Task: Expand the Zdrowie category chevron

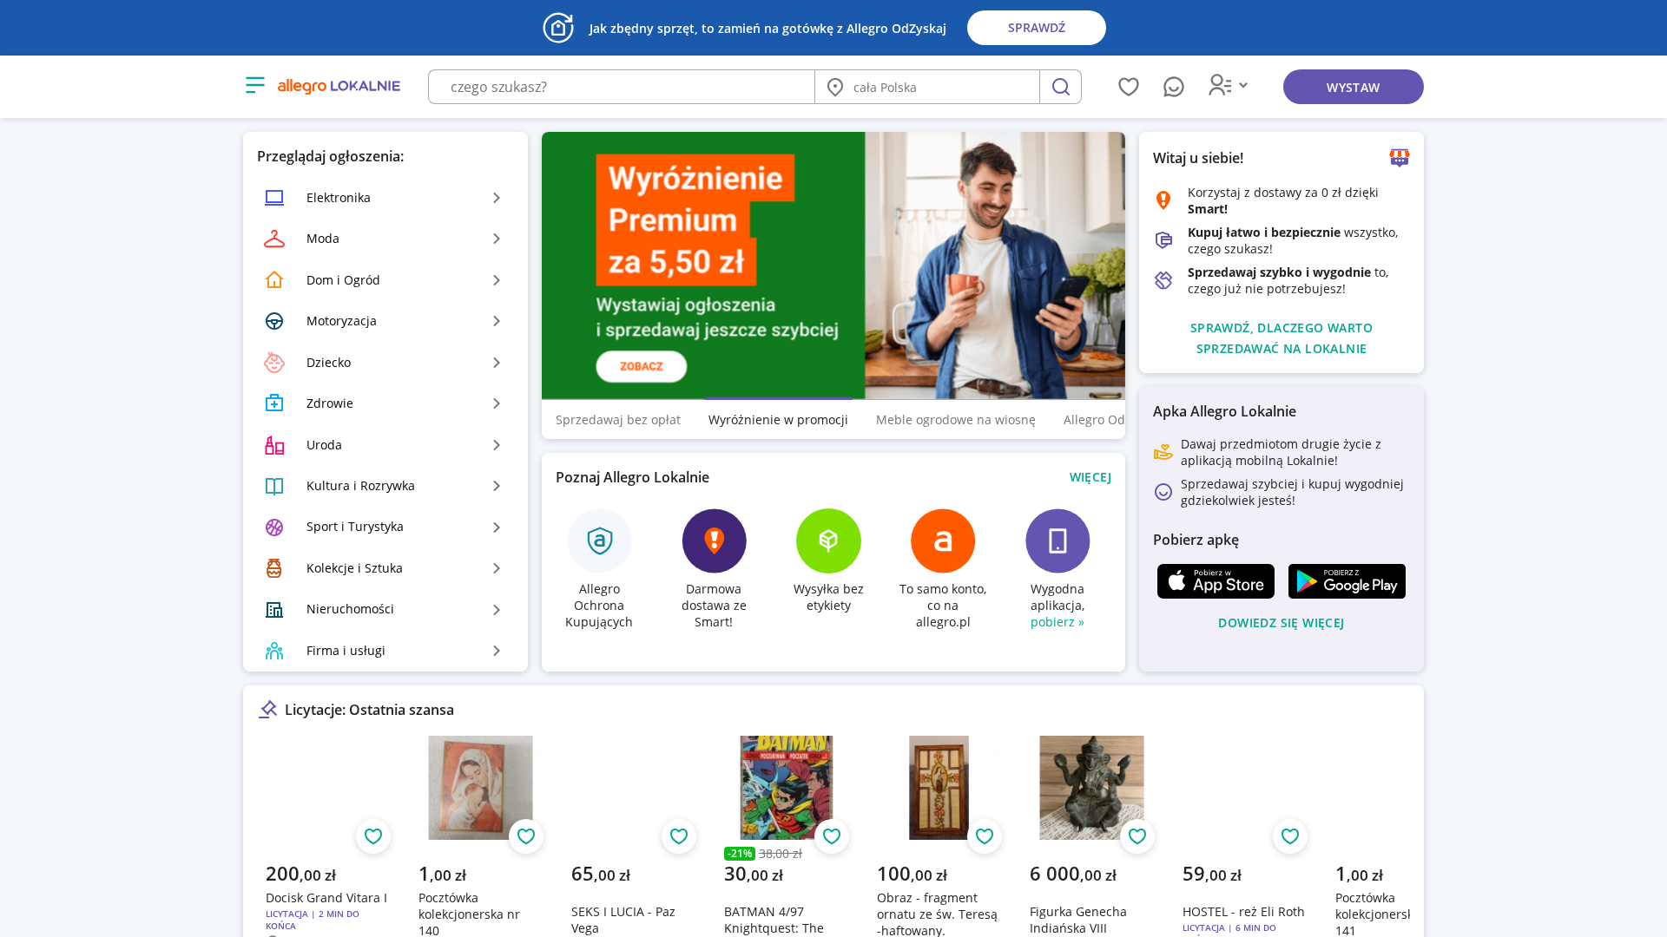Action: [x=497, y=403]
